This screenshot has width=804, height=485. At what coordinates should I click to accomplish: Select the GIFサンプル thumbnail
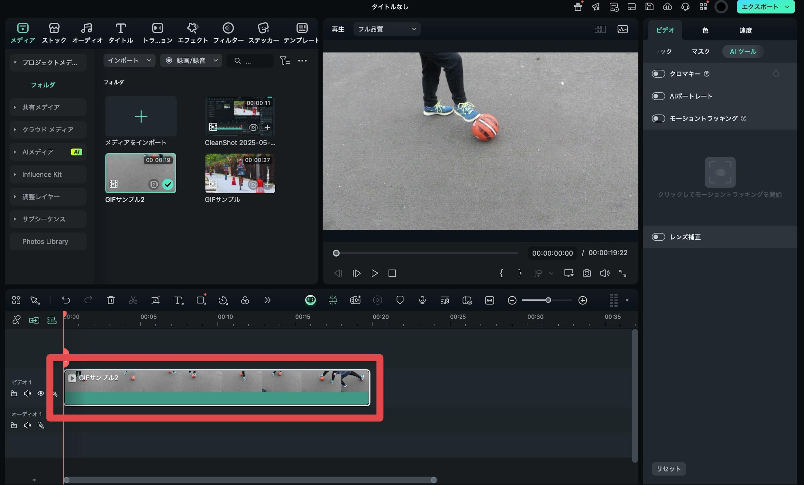[240, 173]
